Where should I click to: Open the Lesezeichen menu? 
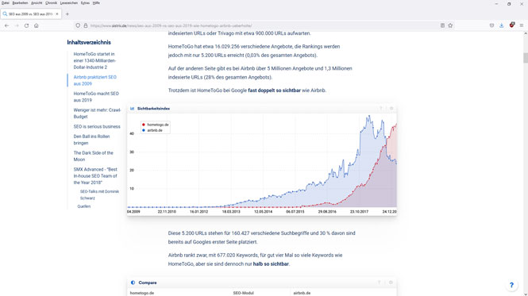[69, 3]
